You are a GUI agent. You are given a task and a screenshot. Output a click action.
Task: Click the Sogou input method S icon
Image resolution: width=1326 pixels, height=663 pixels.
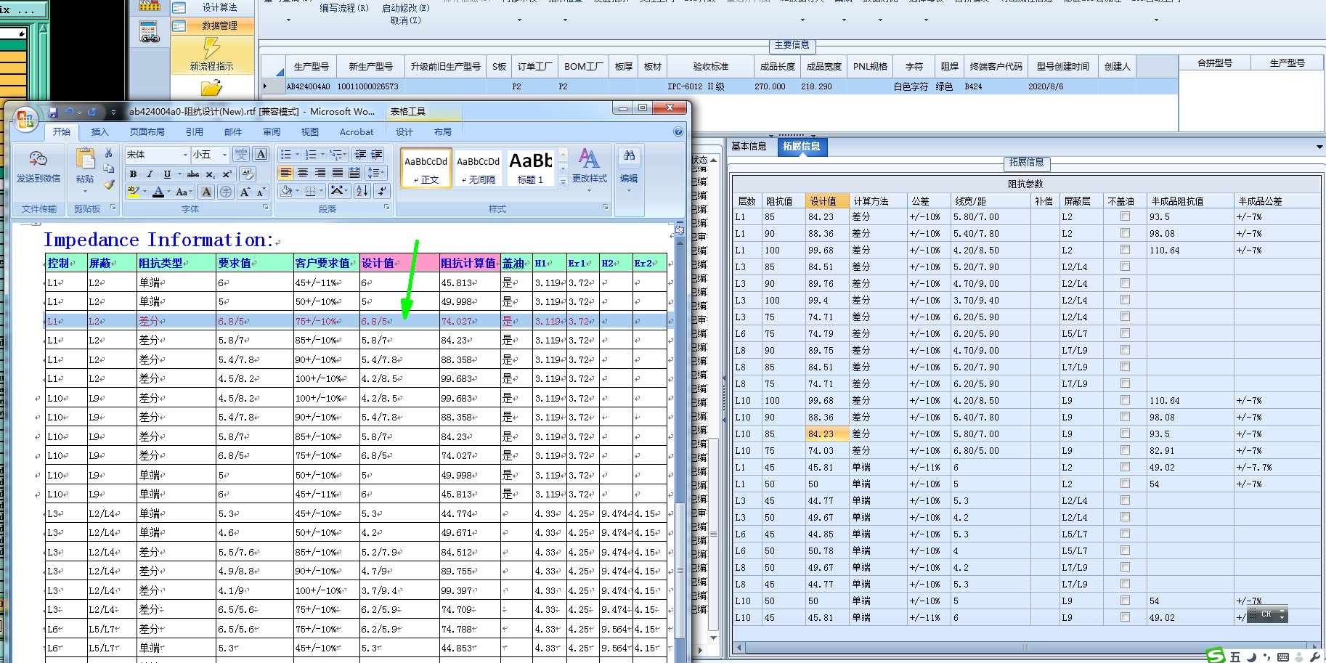(x=1216, y=656)
